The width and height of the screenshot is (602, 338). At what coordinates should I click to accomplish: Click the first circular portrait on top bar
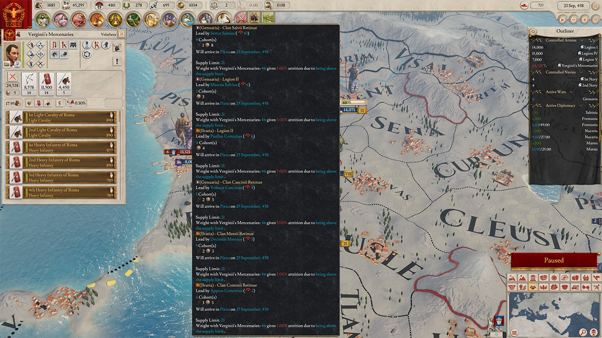click(x=43, y=19)
